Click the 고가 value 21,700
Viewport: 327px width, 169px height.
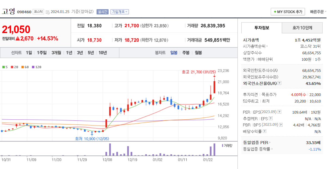(132, 26)
